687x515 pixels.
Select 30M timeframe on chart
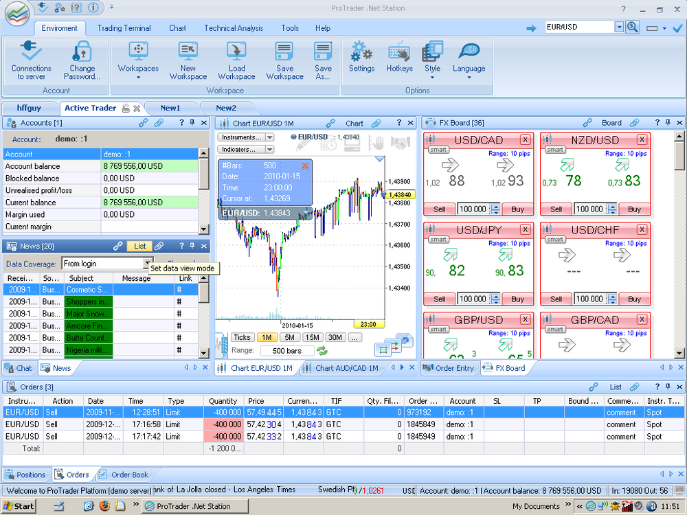click(335, 337)
